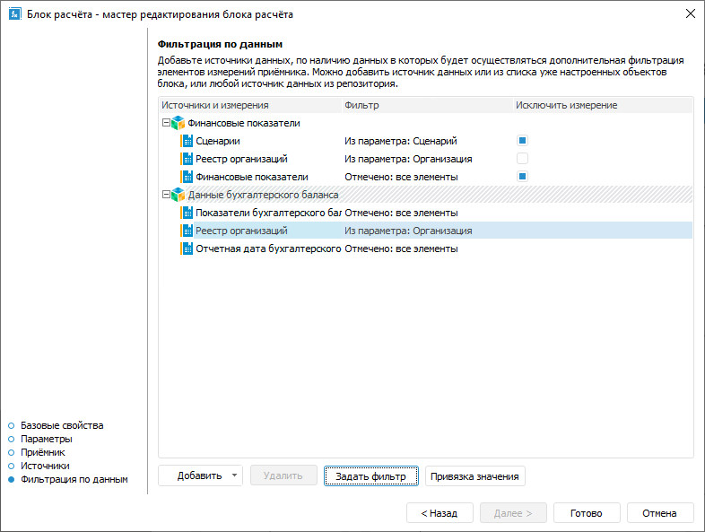Collapse the Данные бухгалтерского баланса node
This screenshot has width=705, height=532.
click(165, 195)
